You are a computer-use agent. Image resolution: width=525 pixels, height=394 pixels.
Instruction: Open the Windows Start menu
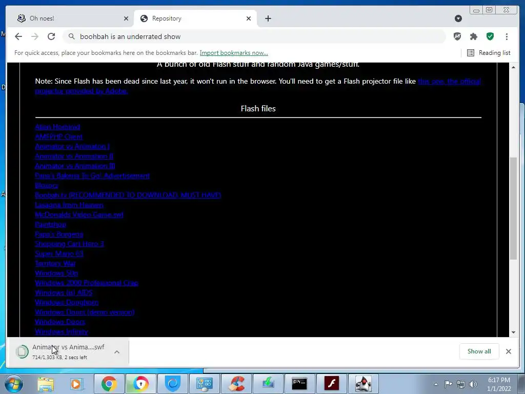point(13,384)
